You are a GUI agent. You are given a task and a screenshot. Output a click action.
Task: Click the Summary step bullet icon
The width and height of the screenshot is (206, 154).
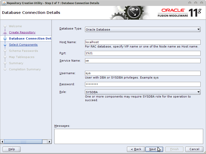click(x=5, y=63)
